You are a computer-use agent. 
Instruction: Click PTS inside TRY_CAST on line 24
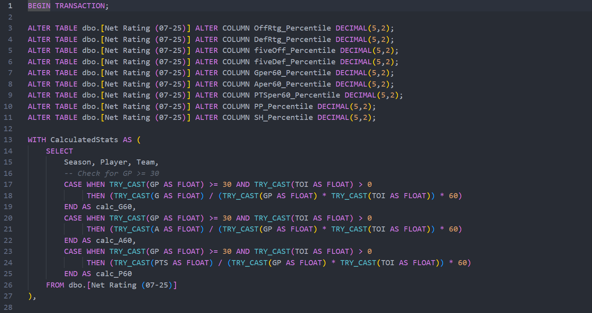pos(162,263)
